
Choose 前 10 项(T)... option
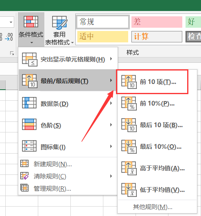pos(157,82)
